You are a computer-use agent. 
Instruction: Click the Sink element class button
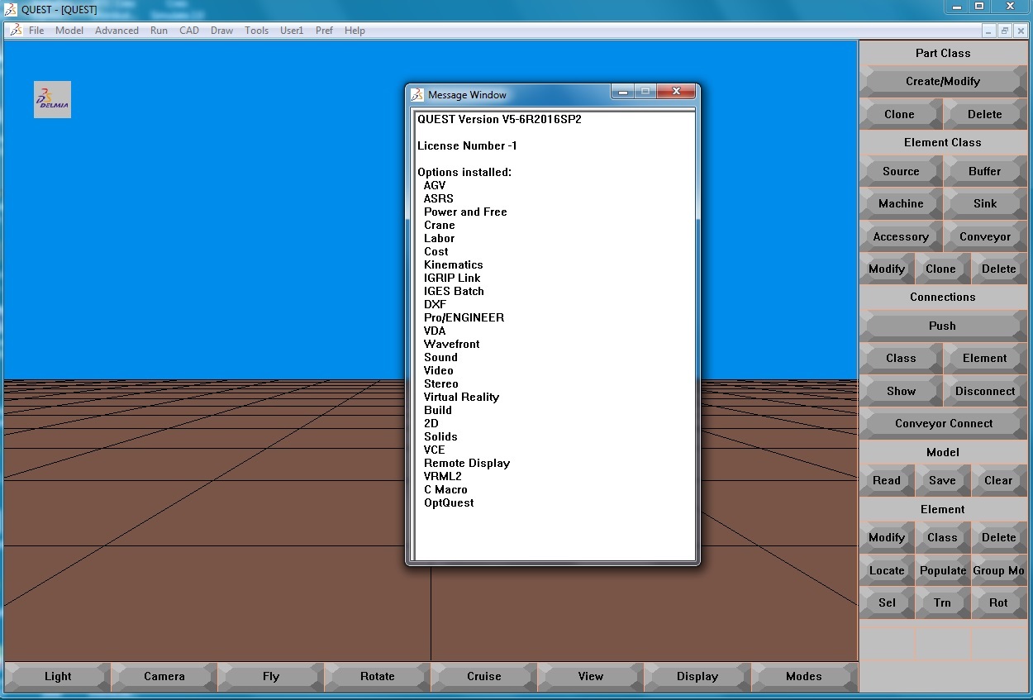985,203
